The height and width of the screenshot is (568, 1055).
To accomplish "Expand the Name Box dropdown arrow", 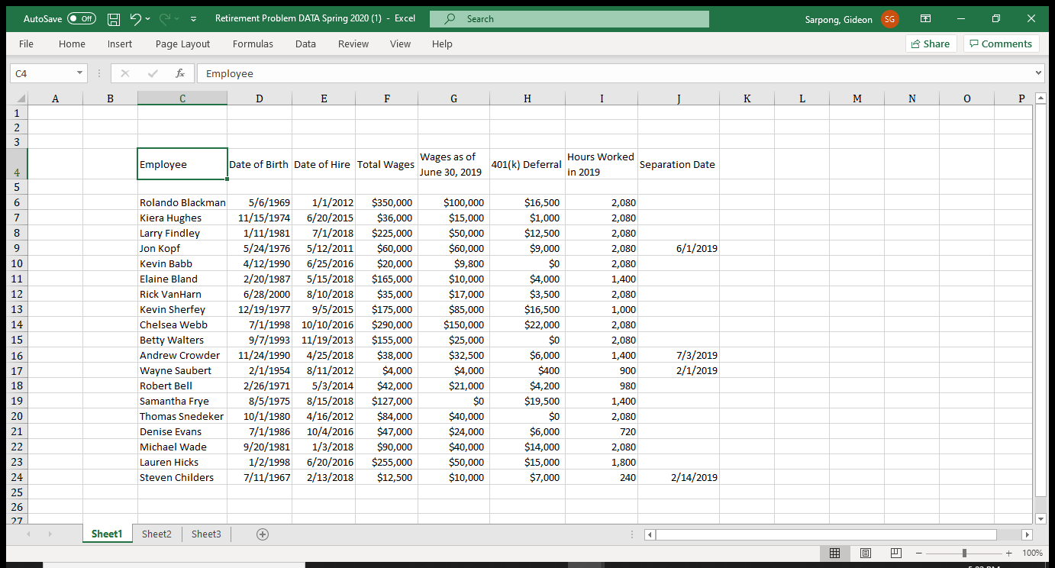I will pyautogui.click(x=80, y=73).
